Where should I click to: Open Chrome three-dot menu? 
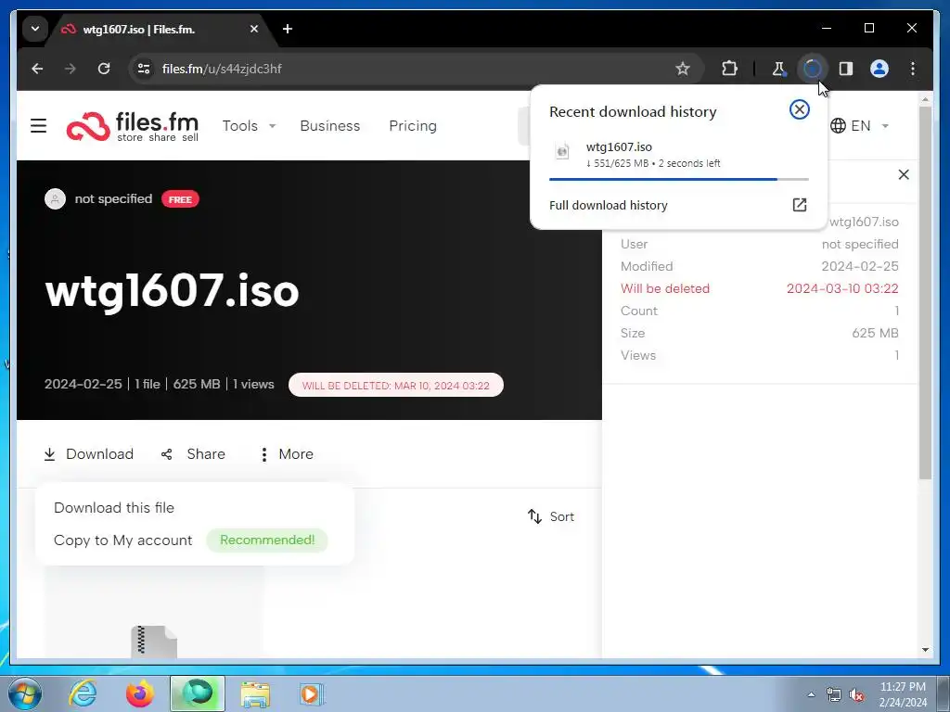(x=913, y=69)
